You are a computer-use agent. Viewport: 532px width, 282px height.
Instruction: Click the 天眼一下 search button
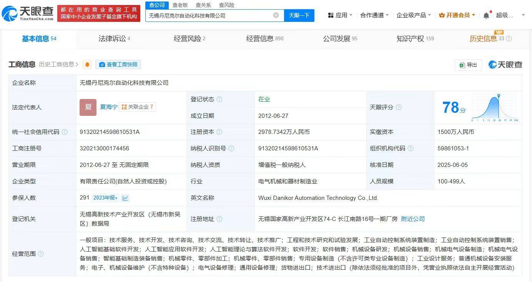(299, 15)
